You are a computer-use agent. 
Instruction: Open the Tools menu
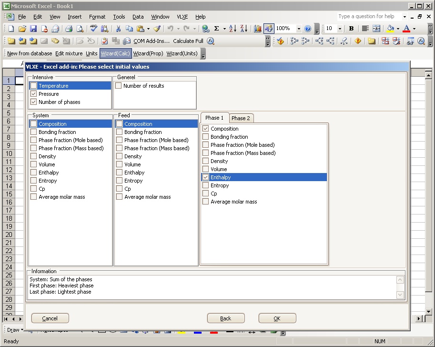pos(119,17)
